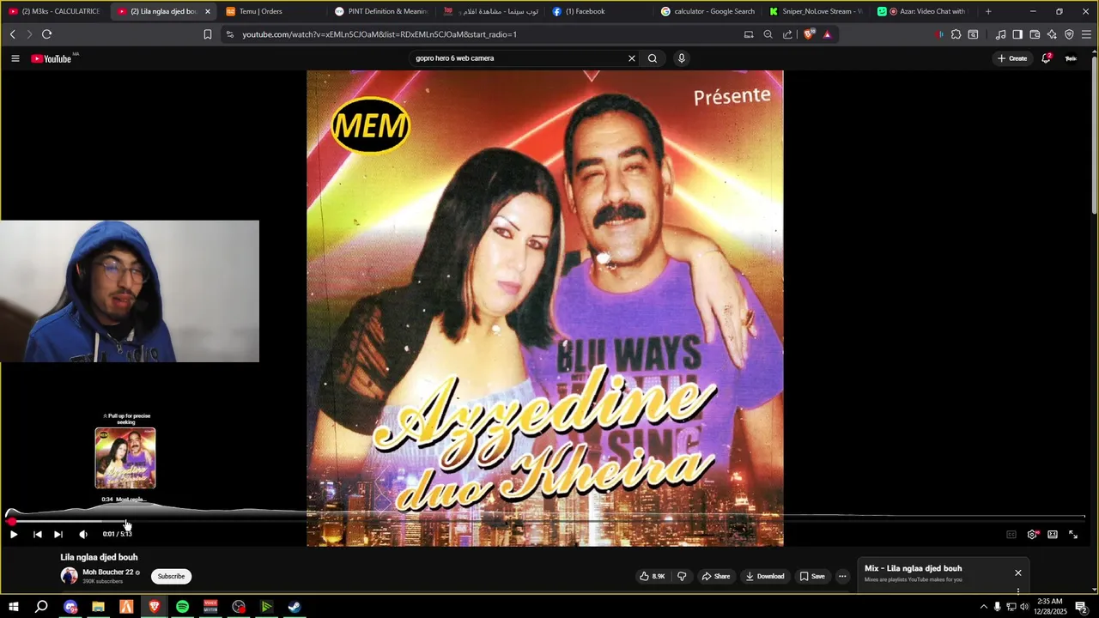Switch to Azar: Video Chat tab
Screen dimensions: 1099x618
click(x=925, y=11)
